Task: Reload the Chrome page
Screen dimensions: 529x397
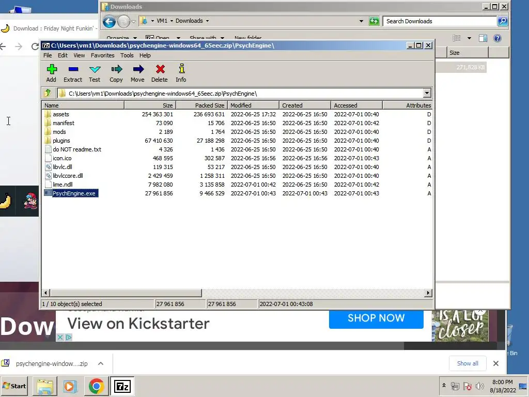Action: (x=35, y=46)
